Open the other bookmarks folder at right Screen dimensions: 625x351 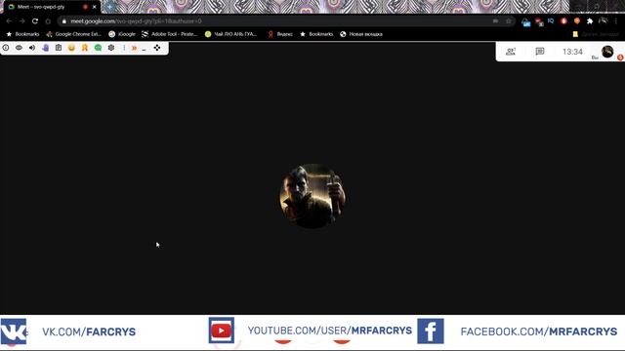596,34
